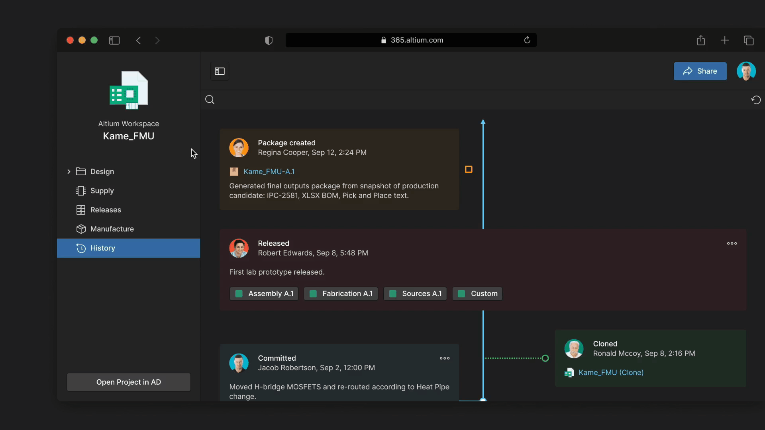Open the Committed event options menu
Screen dimensions: 765x430
coord(445,358)
